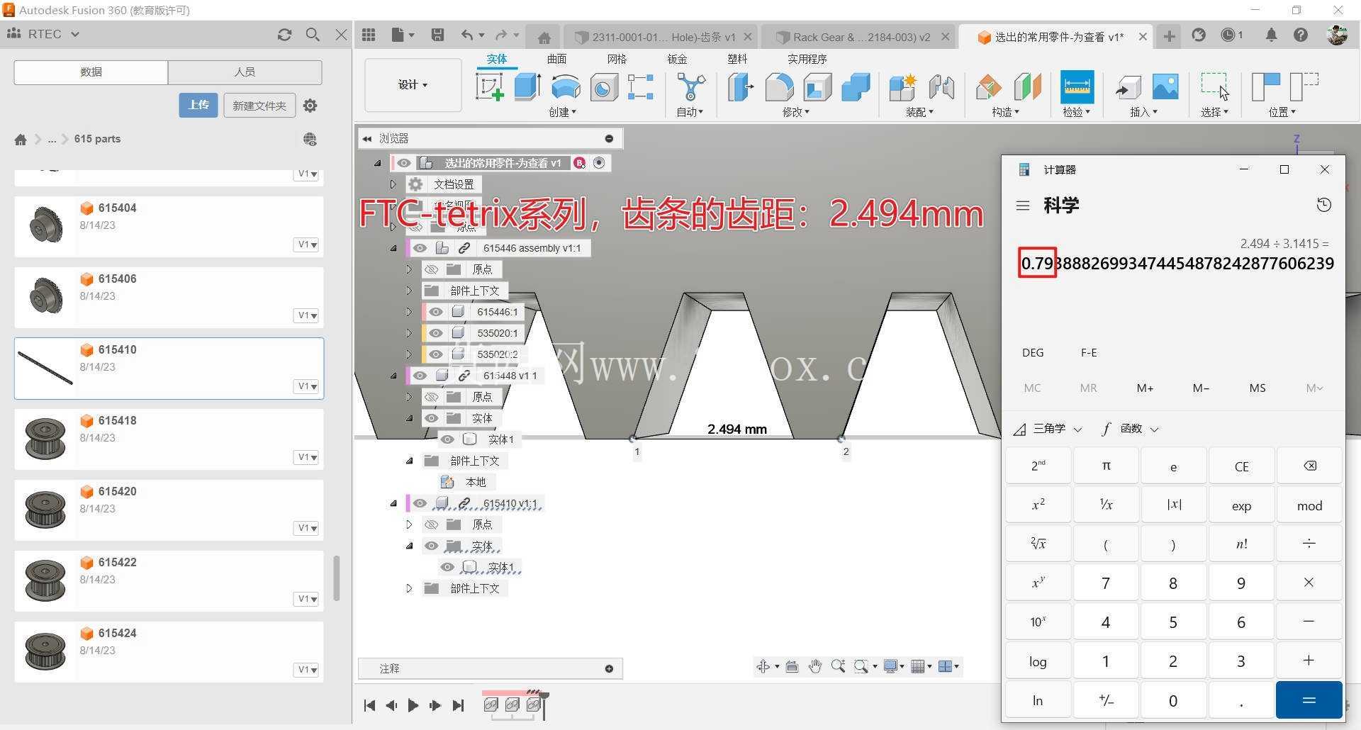Open the 修改 menu dropdown
This screenshot has width=1361, height=730.
795,112
